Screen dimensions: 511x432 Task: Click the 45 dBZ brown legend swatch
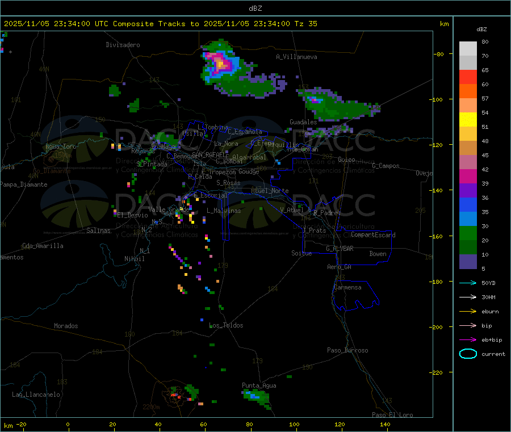tap(468, 148)
